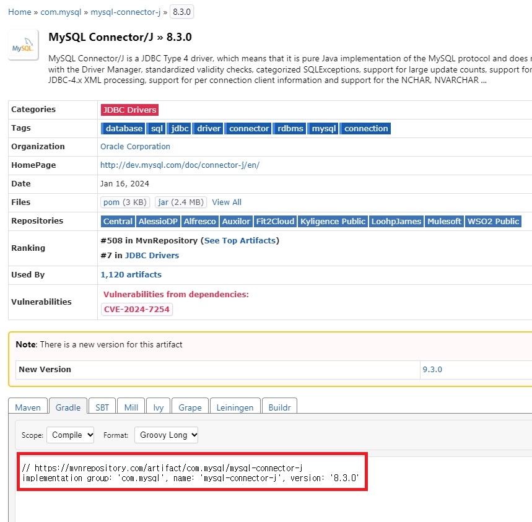This screenshot has width=532, height=522.
Task: Open the 1,120 artifacts link
Action: (131, 275)
